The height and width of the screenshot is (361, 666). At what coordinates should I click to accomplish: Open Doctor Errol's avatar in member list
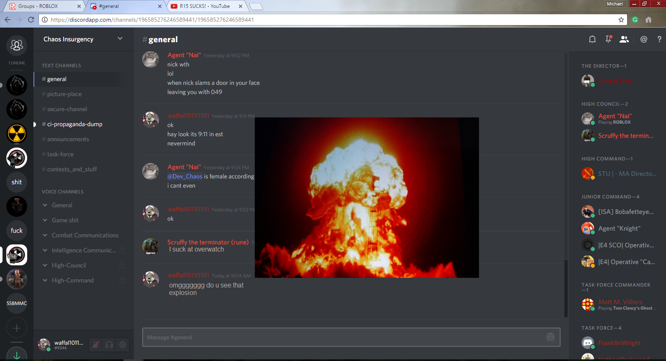[x=588, y=81]
